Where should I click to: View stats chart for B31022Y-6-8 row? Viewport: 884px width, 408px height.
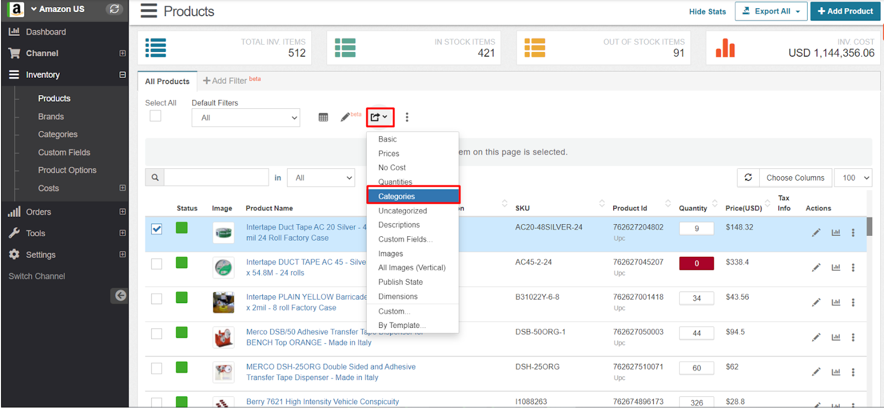pos(836,303)
